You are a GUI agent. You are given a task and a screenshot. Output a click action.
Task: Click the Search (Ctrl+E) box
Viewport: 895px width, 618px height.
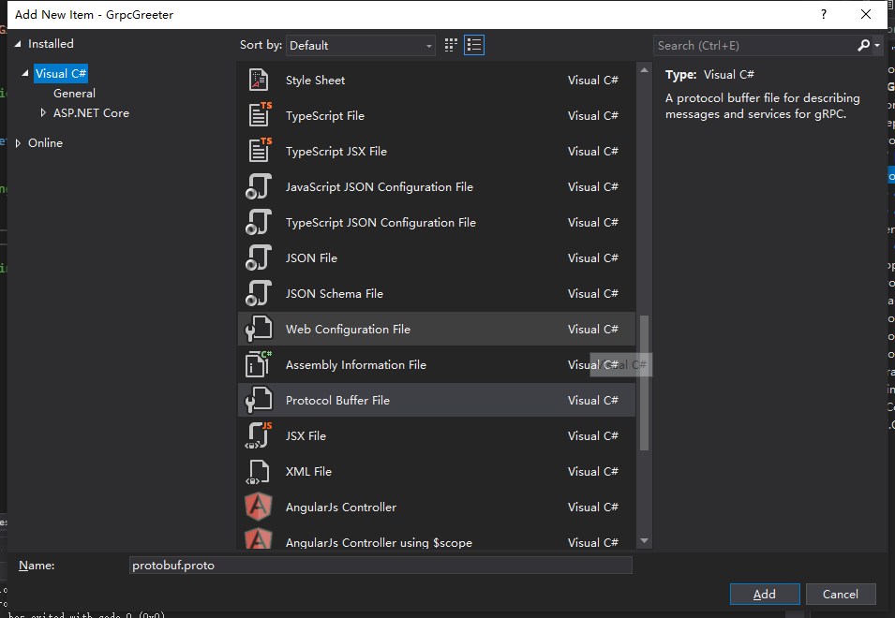tap(754, 46)
